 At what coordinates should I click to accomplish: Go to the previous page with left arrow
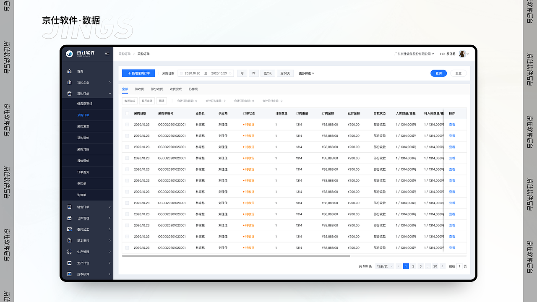pos(399,266)
